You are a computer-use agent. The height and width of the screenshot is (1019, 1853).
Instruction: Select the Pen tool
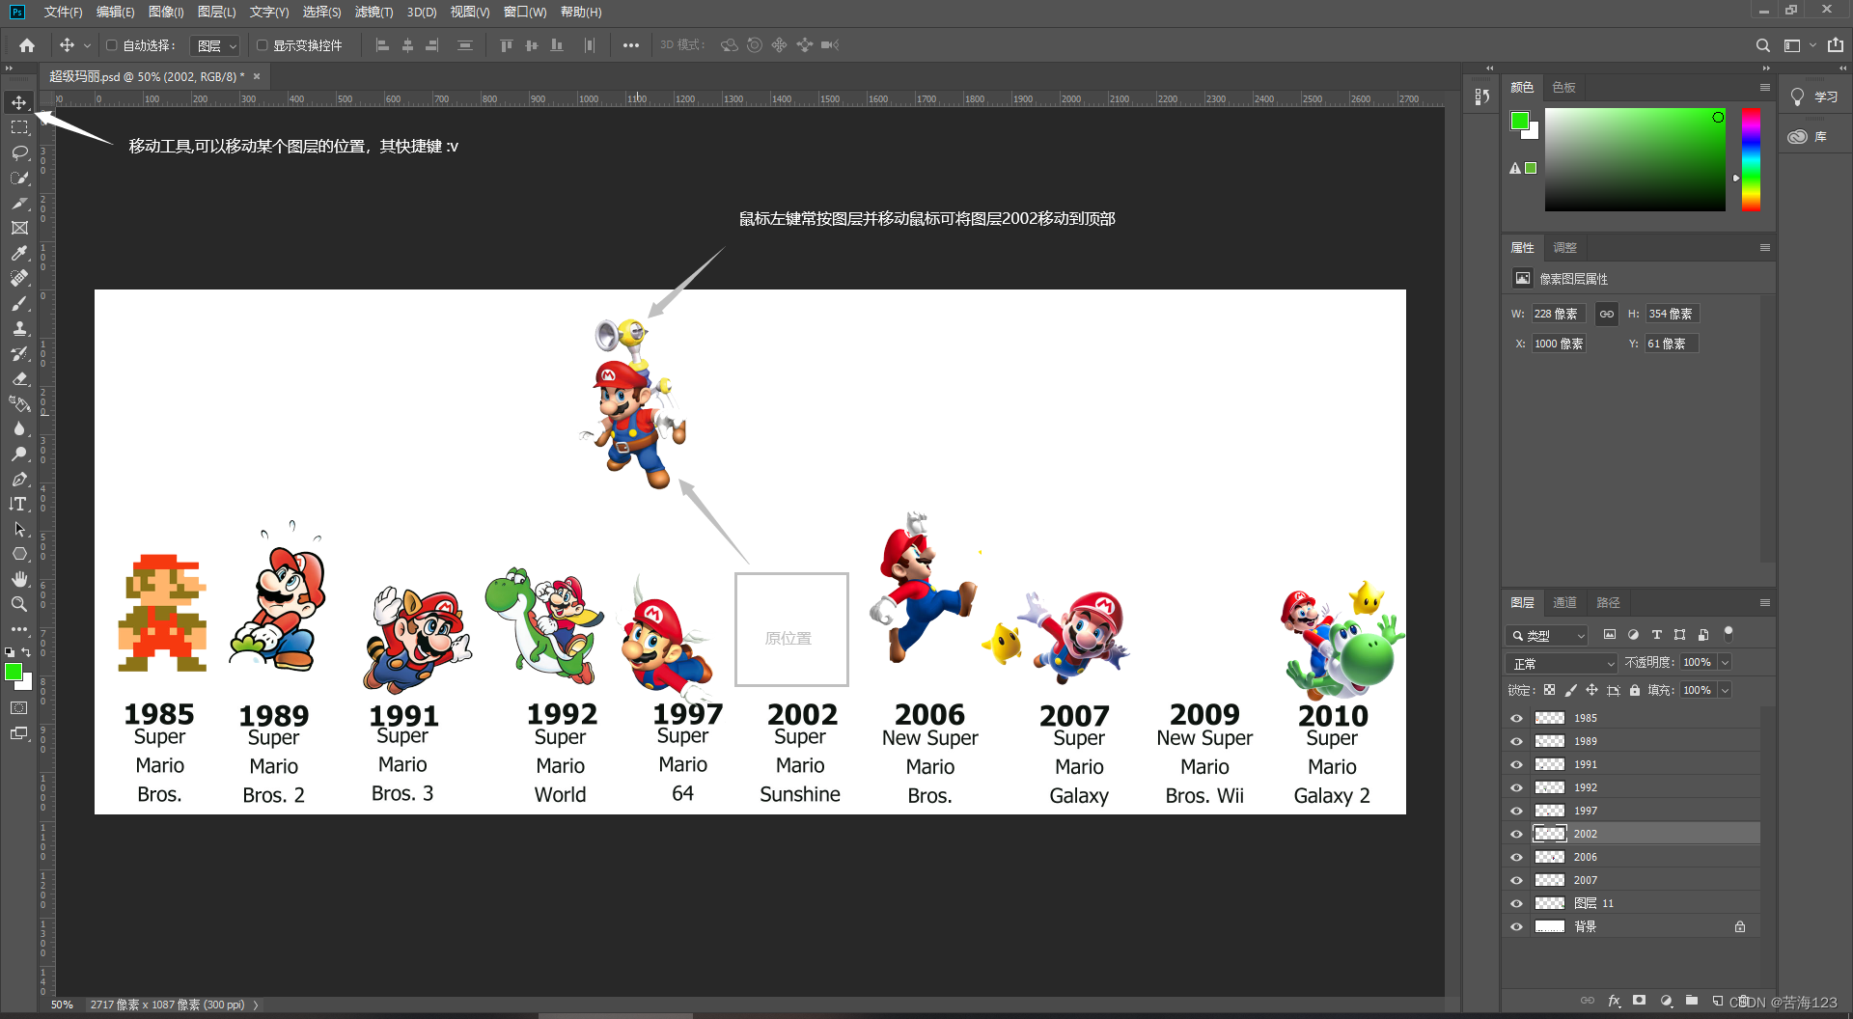point(19,479)
